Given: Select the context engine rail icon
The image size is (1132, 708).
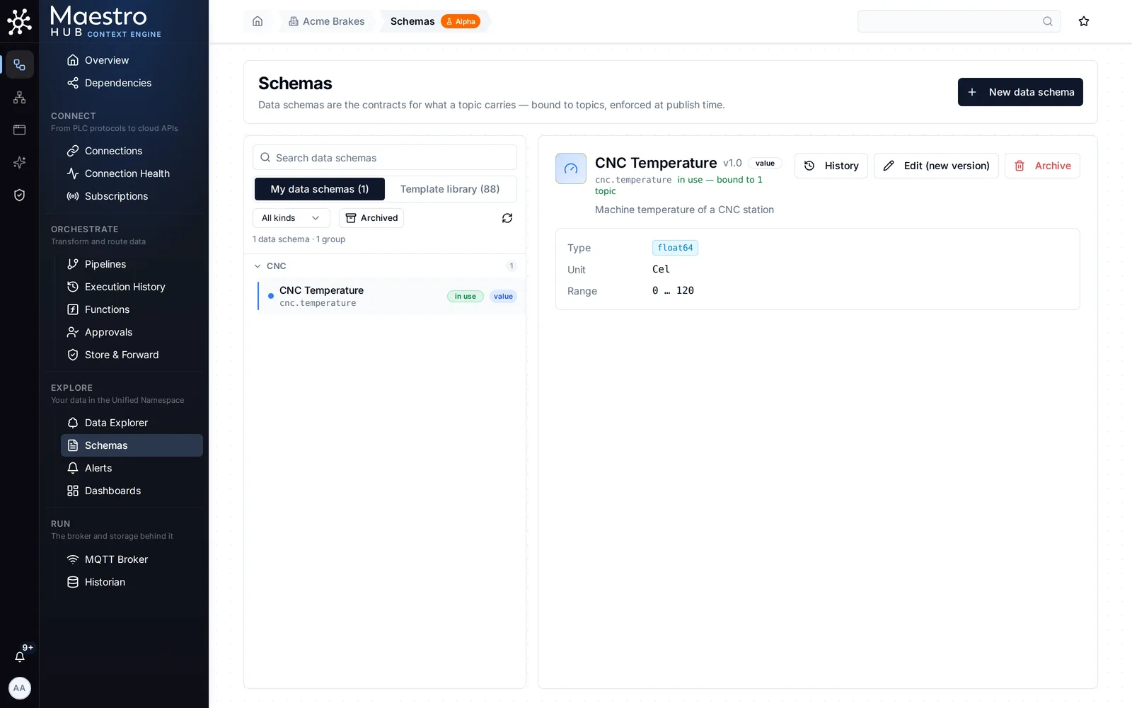Looking at the screenshot, I should point(20,64).
